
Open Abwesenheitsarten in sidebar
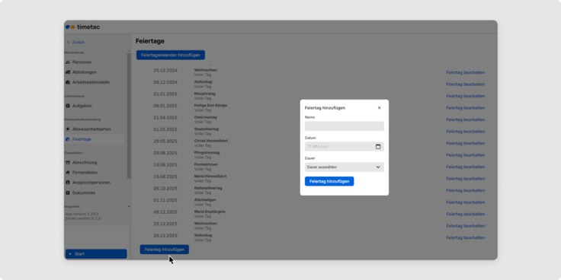click(91, 129)
